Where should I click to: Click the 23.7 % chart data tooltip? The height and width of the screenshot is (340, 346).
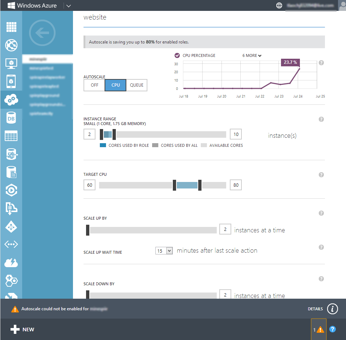(290, 62)
